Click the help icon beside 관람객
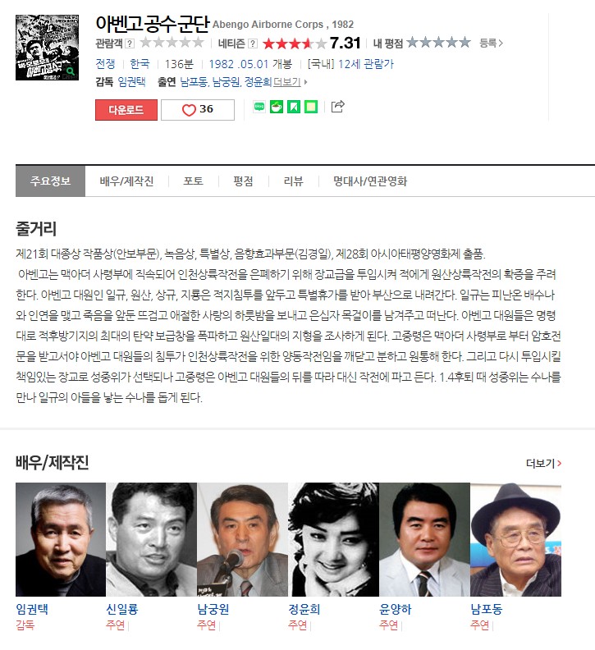The height and width of the screenshot is (650, 595). click(130, 43)
